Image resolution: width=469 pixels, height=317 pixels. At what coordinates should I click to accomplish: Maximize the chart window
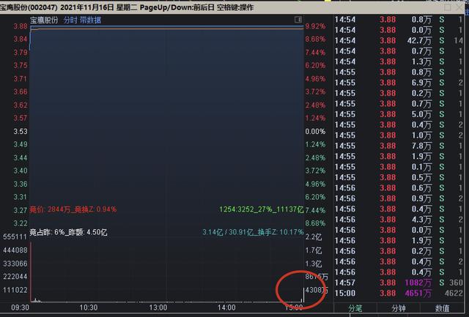tap(448, 7)
